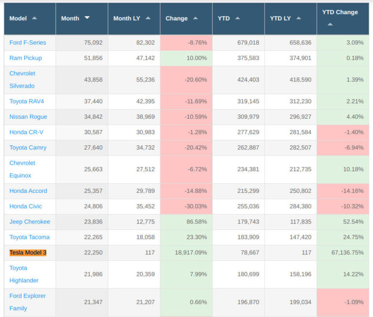Open the Ram Pickup link
Image resolution: width=373 pixels, height=317 pixels.
pos(25,58)
